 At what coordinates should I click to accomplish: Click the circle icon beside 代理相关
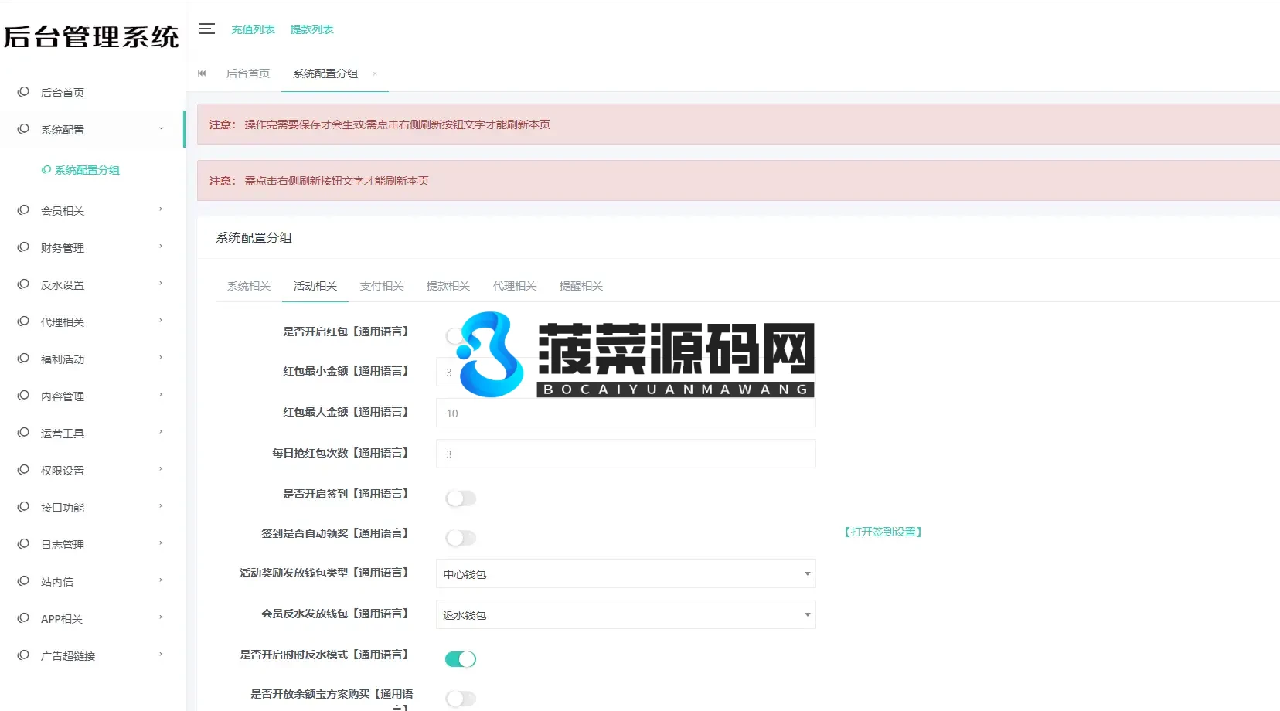click(23, 321)
